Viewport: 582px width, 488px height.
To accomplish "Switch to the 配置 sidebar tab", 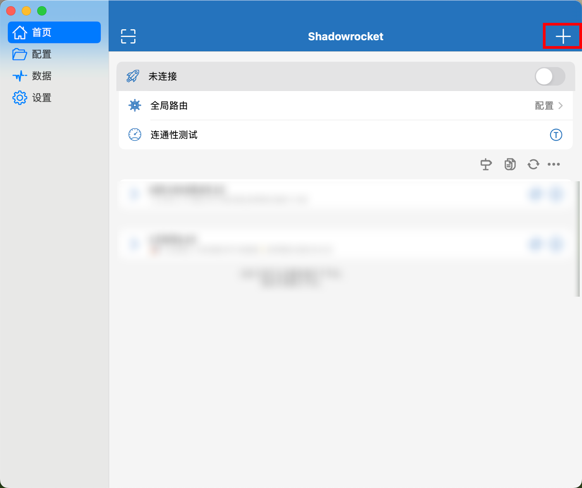I will tap(54, 54).
